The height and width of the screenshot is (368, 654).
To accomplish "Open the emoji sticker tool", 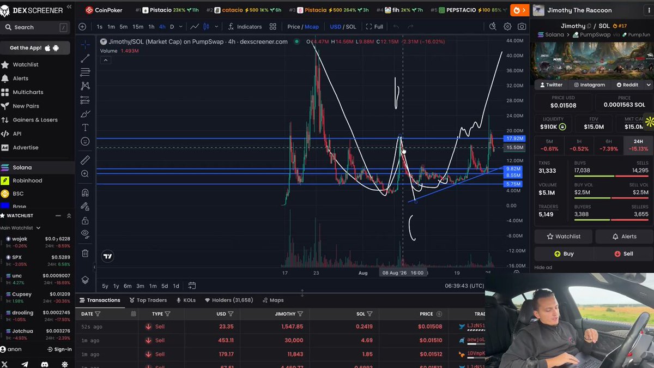I will (x=85, y=141).
